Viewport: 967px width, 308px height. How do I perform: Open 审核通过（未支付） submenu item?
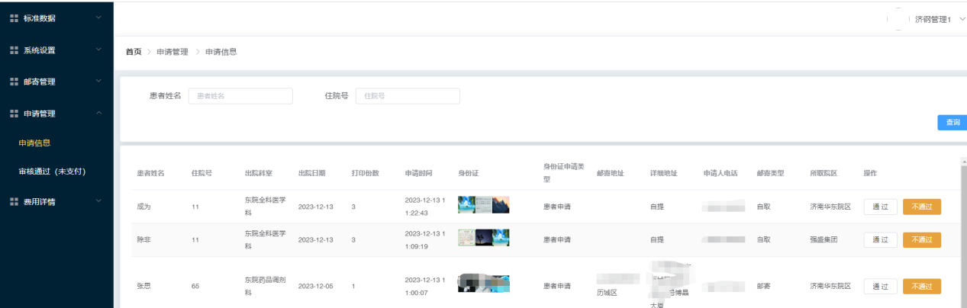[52, 172]
